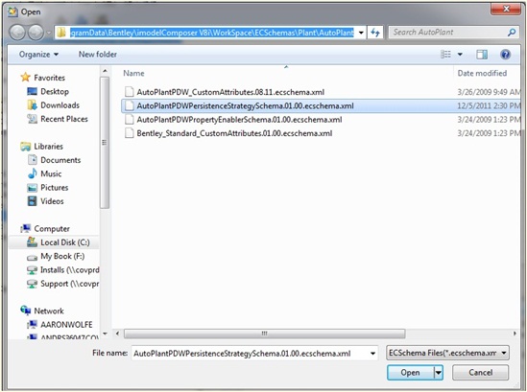This screenshot has width=527, height=392.
Task: Click the search magnifier icon
Action: [512, 33]
